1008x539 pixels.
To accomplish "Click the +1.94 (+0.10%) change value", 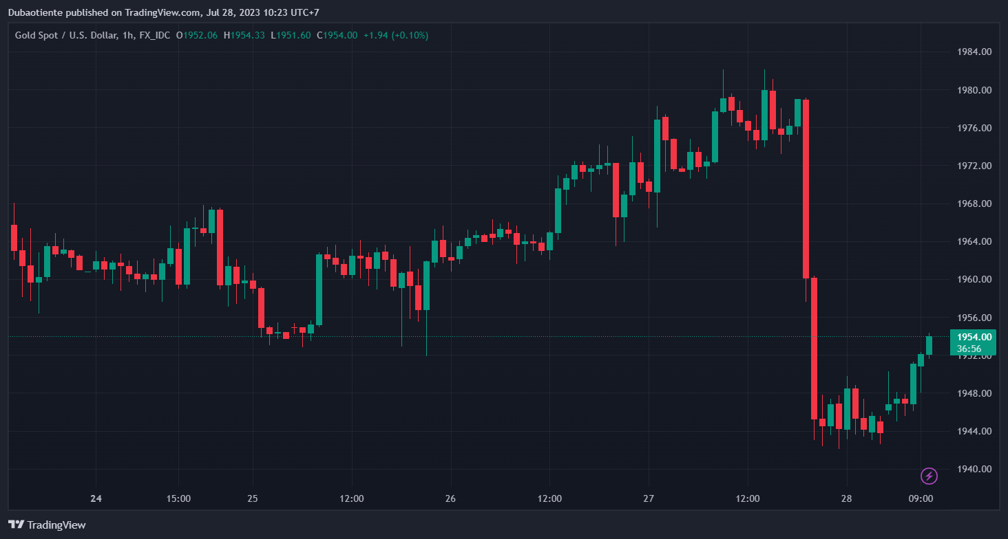I will (x=394, y=35).
